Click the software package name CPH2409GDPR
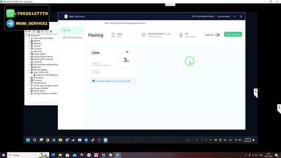 click(x=160, y=34)
